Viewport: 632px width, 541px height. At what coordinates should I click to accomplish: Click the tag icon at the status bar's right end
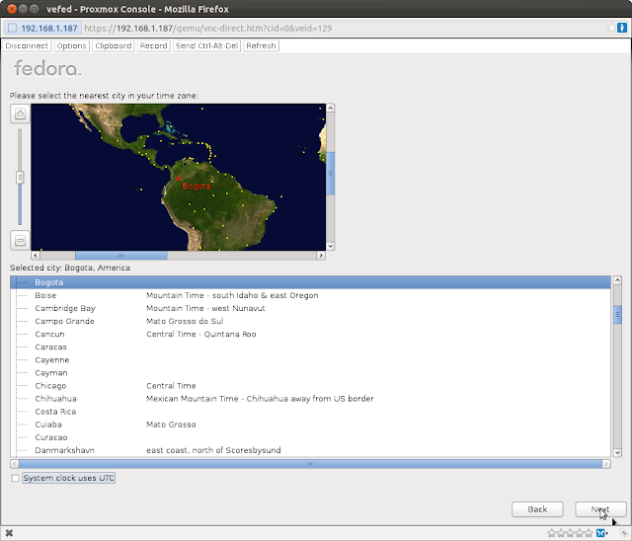coord(623,533)
